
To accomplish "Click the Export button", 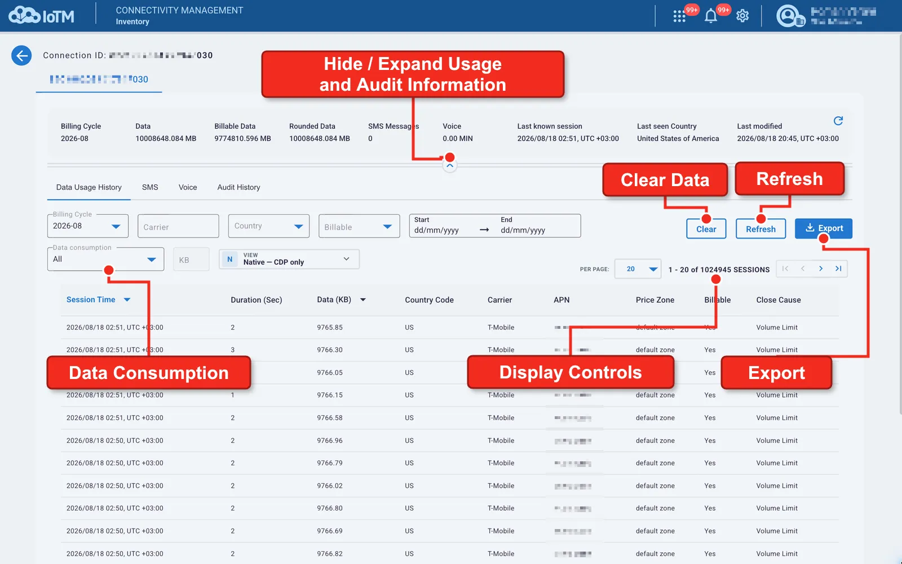I will [824, 228].
